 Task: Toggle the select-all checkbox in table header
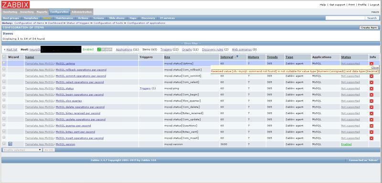[x=4, y=57]
